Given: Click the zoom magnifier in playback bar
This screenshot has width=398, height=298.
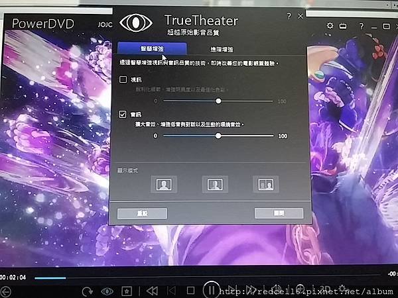Looking at the screenshot, I should [x=300, y=289].
